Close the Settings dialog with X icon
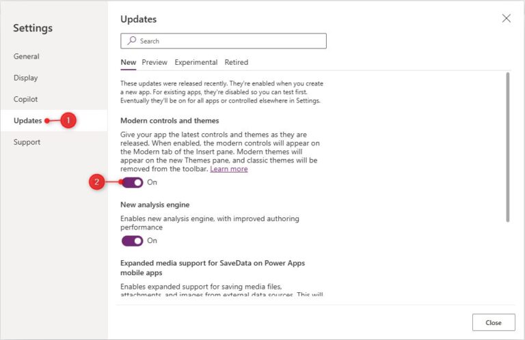This screenshot has height=340, width=525. [506, 18]
